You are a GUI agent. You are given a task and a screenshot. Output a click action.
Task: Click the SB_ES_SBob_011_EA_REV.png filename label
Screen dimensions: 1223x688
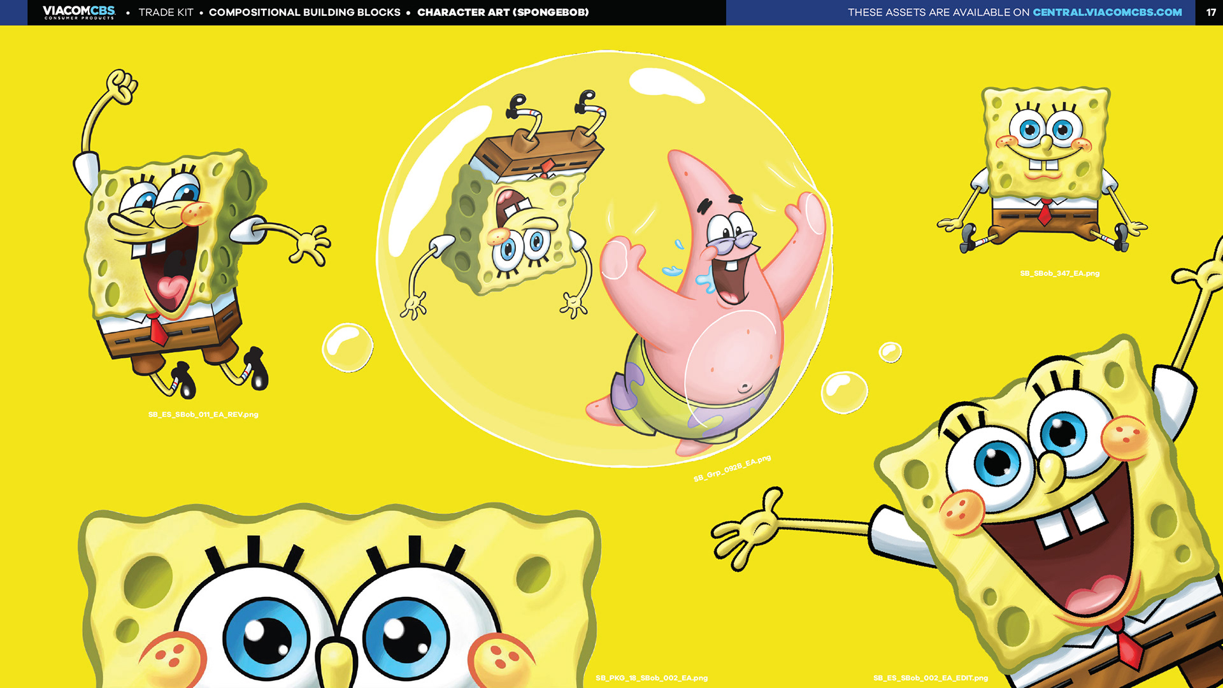tap(203, 415)
